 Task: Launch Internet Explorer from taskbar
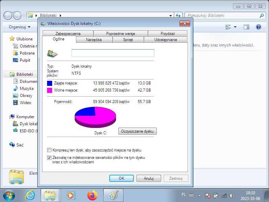click(30, 196)
